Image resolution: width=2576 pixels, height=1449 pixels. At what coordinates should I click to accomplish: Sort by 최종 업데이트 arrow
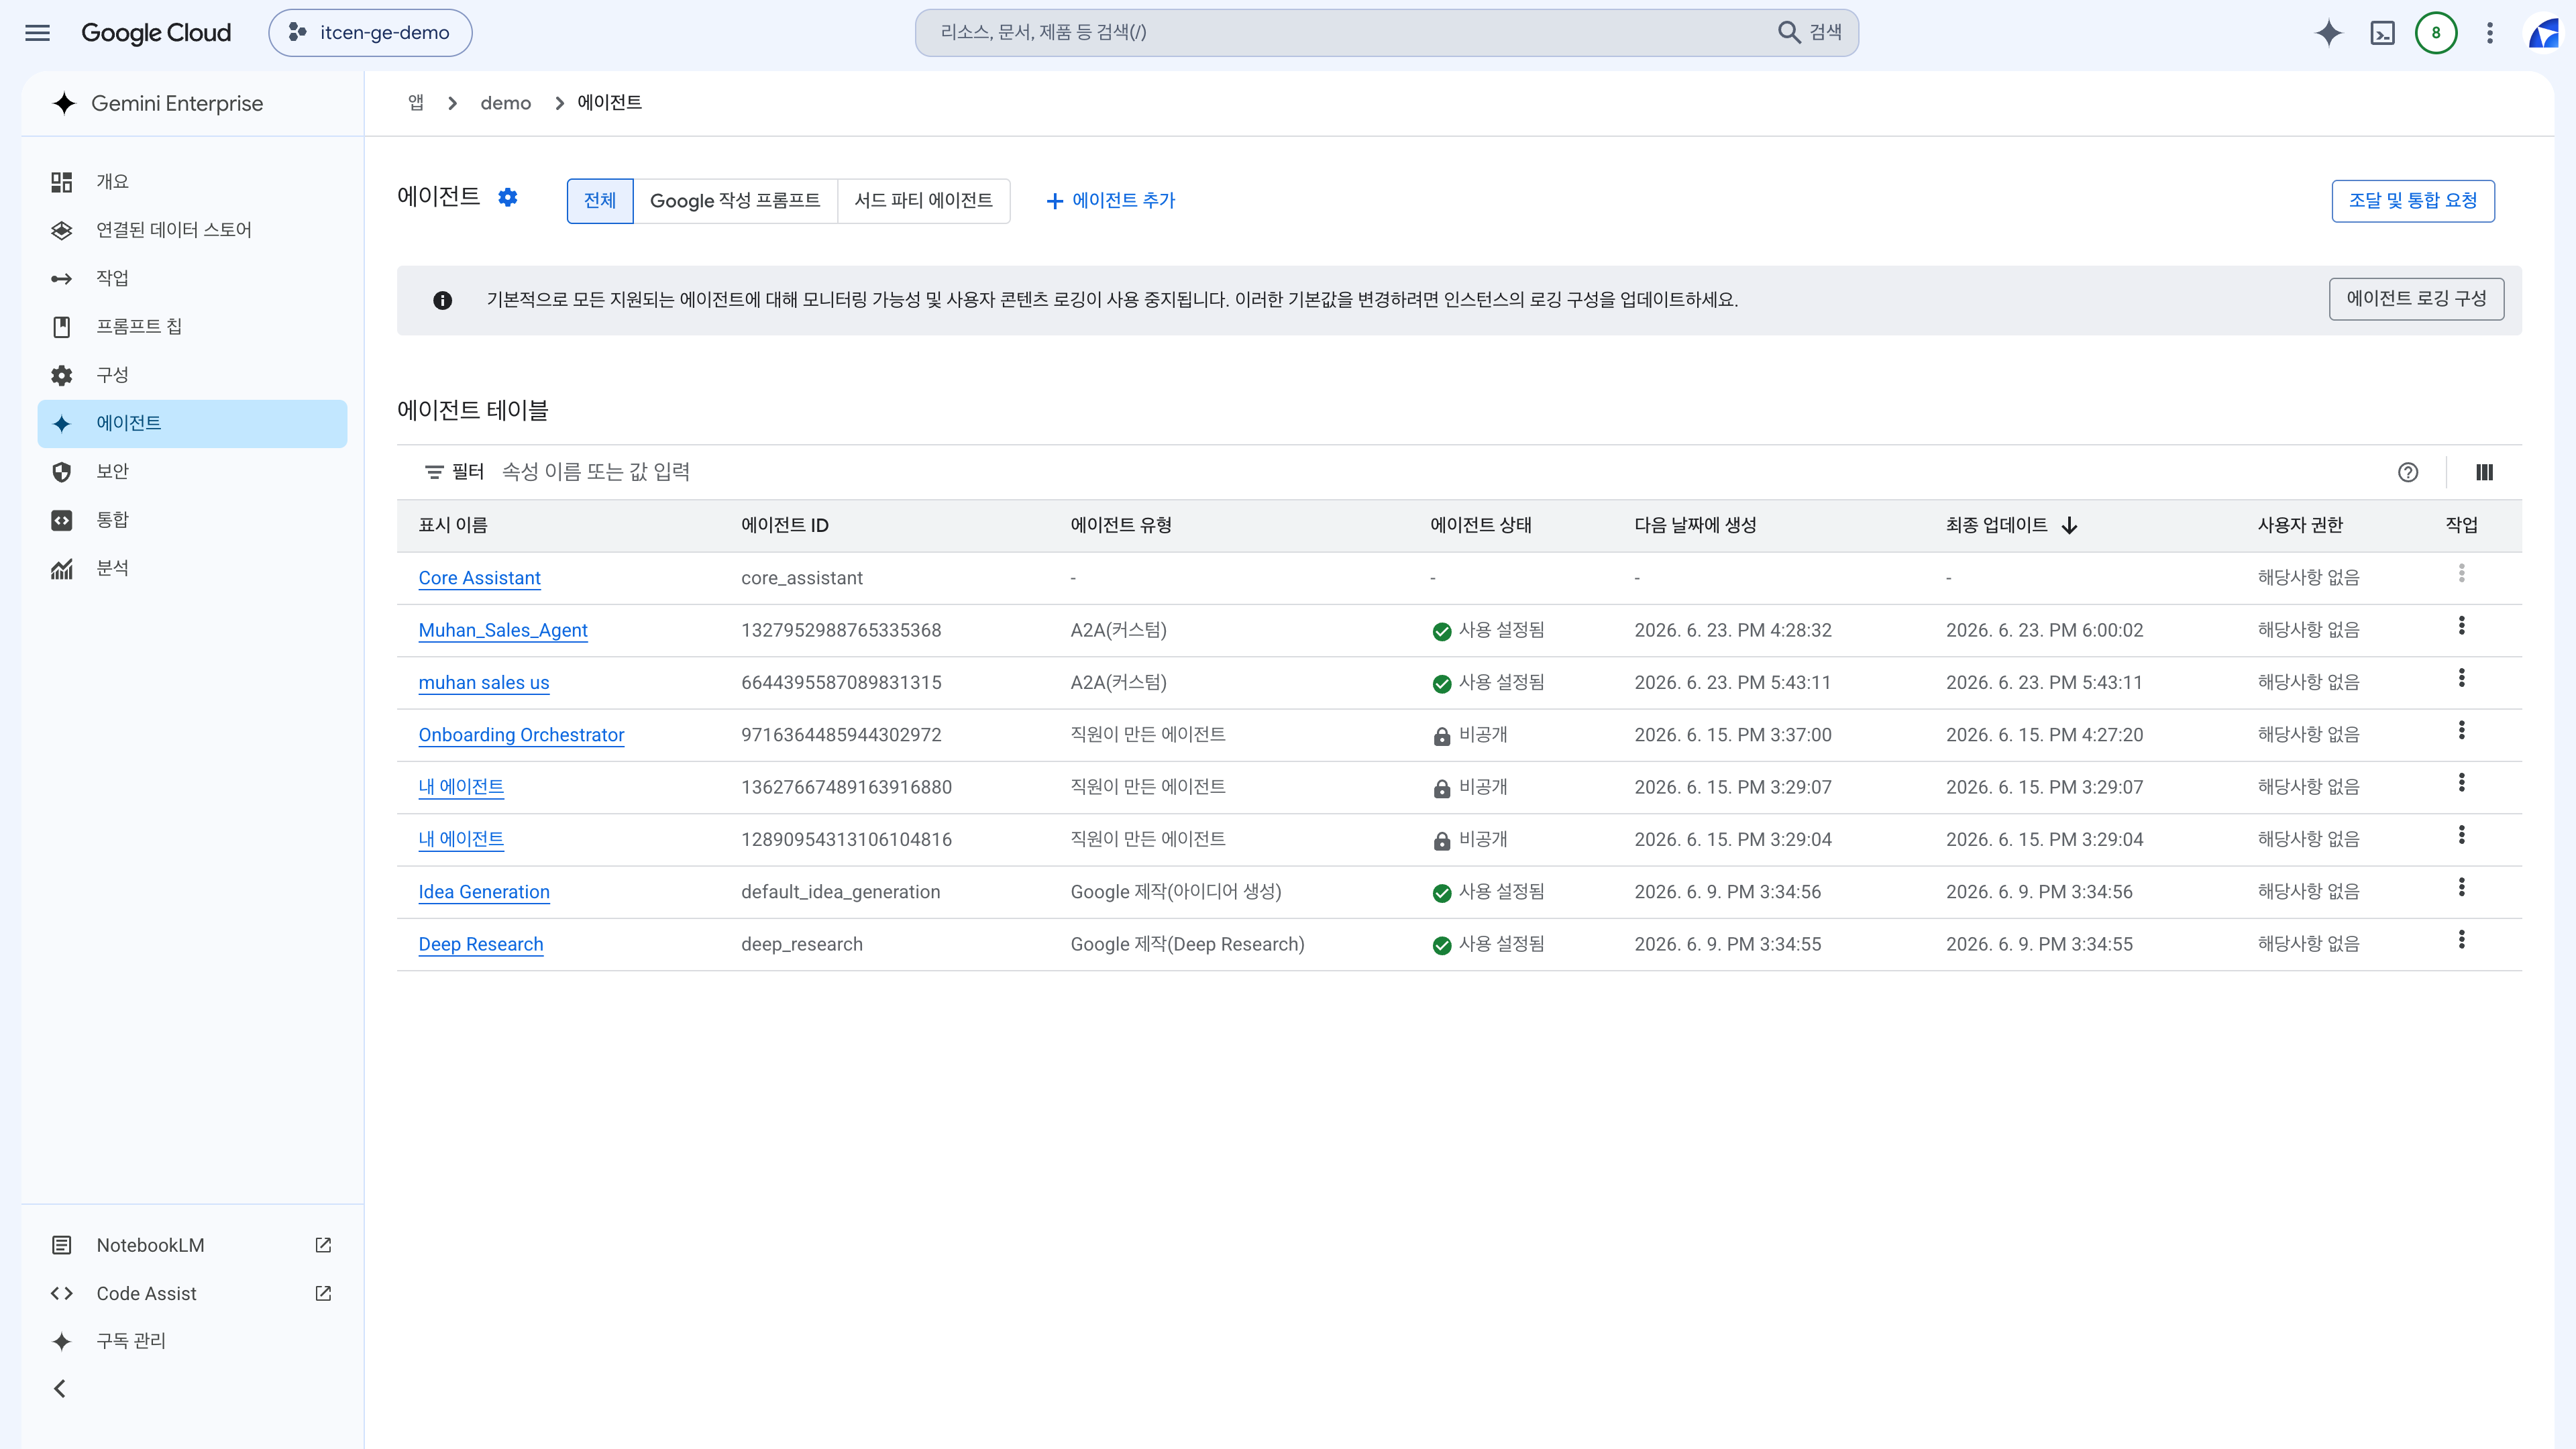[2070, 525]
